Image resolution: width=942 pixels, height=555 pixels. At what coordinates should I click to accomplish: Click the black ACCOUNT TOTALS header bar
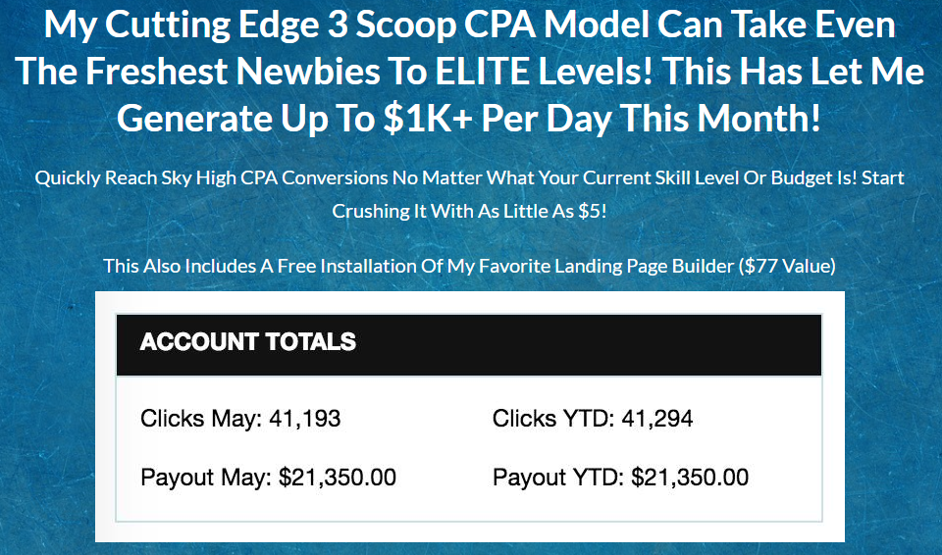468,344
